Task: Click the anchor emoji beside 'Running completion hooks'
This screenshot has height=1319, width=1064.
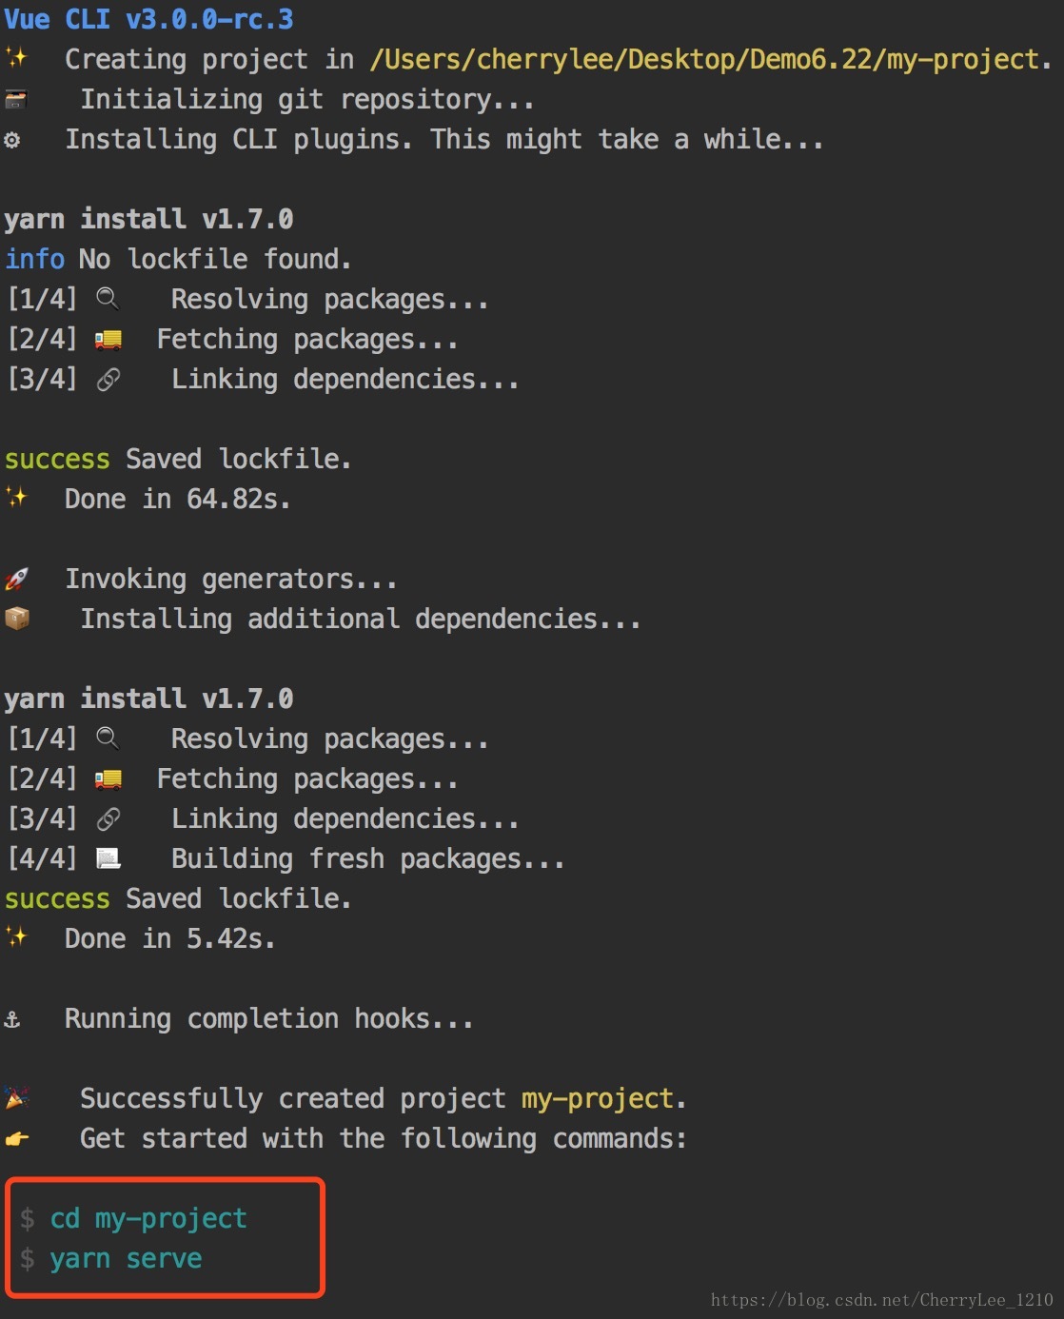Action: click(x=12, y=1020)
